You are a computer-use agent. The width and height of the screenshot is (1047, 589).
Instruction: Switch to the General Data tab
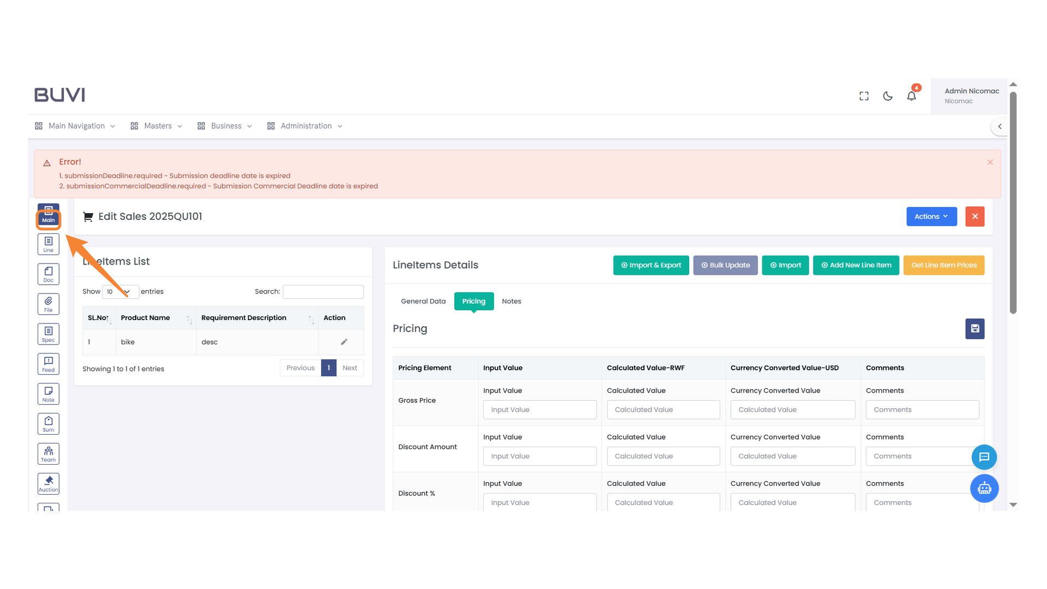click(423, 301)
